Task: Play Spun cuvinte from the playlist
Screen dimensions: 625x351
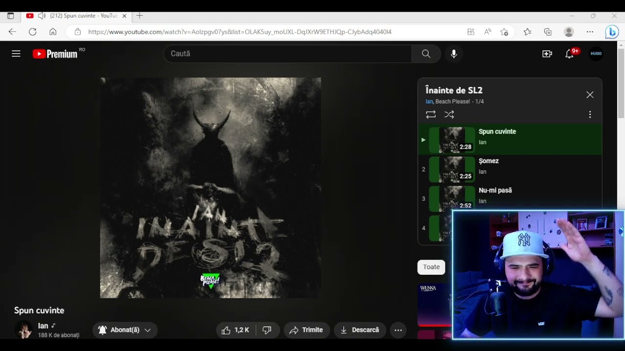Action: pos(510,140)
